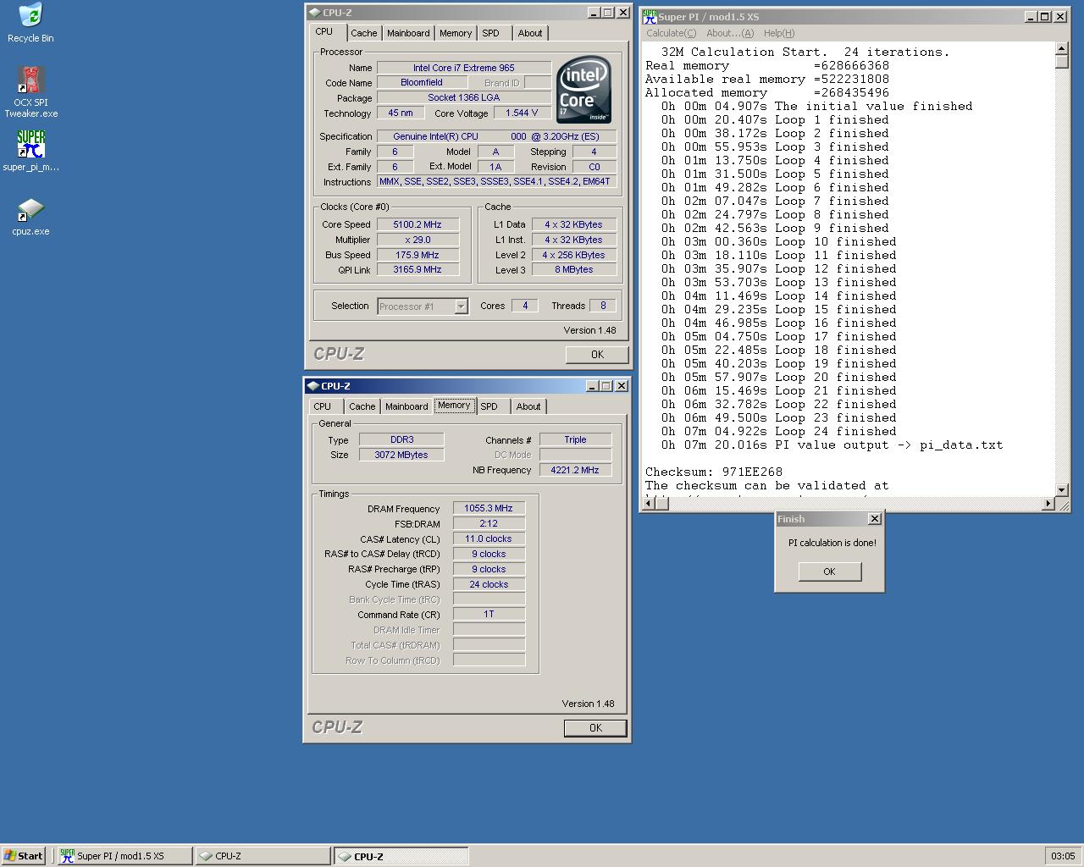Open the SPD tab in upper CPU-Z
Image resolution: width=1084 pixels, height=867 pixels.
tap(491, 33)
